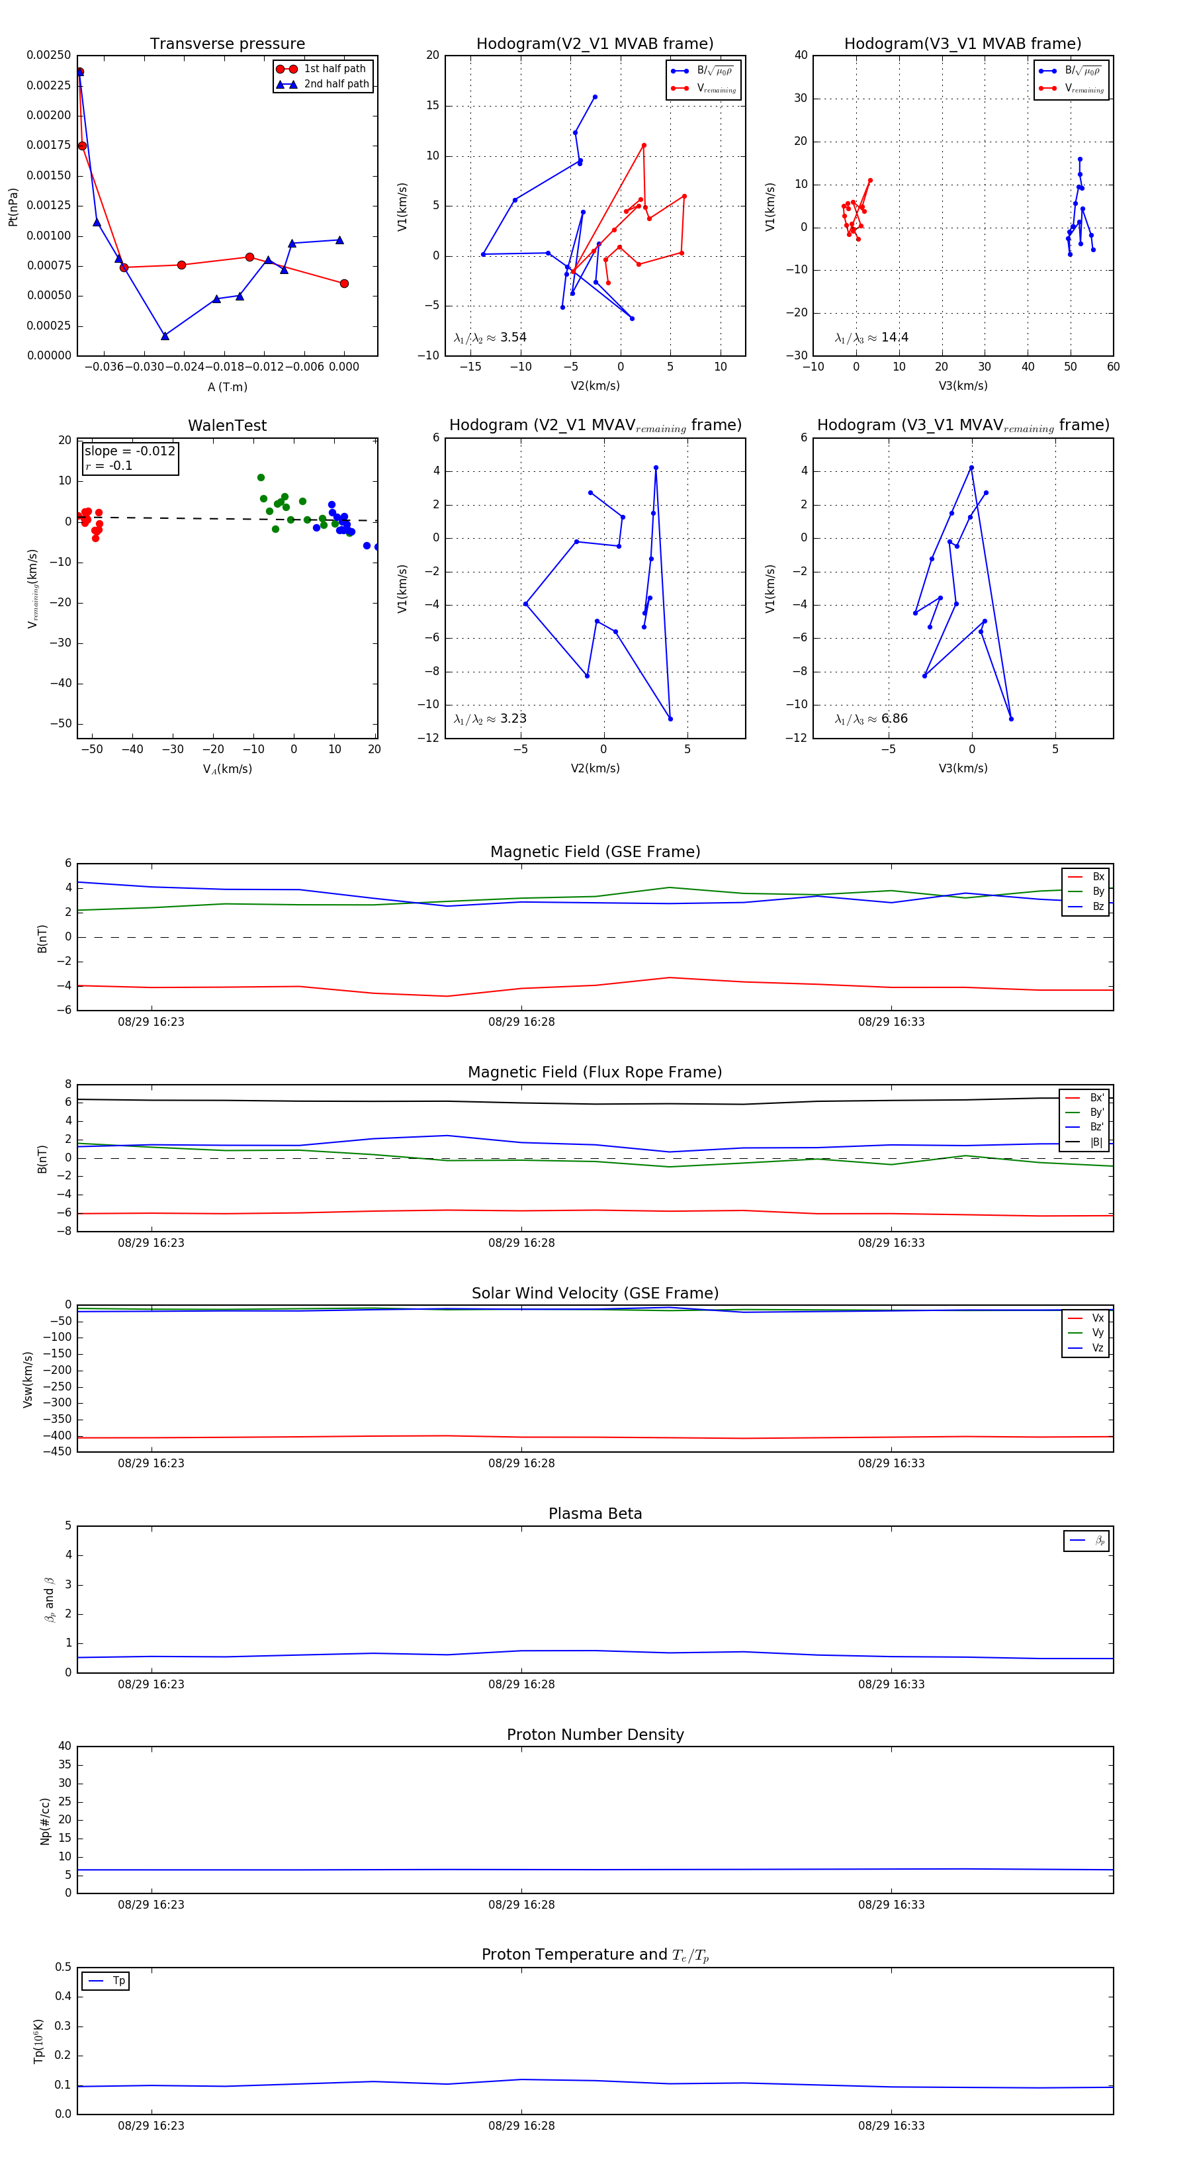Viewport: 1191px width, 2184px height.
Task: Click the eigenvalue ratio annotation reading 3.23
Action: [490, 719]
